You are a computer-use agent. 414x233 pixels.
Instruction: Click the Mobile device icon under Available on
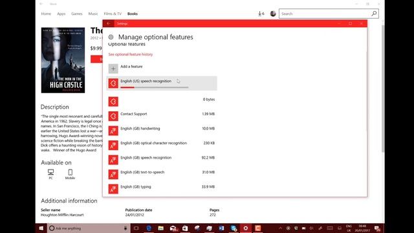(71, 172)
